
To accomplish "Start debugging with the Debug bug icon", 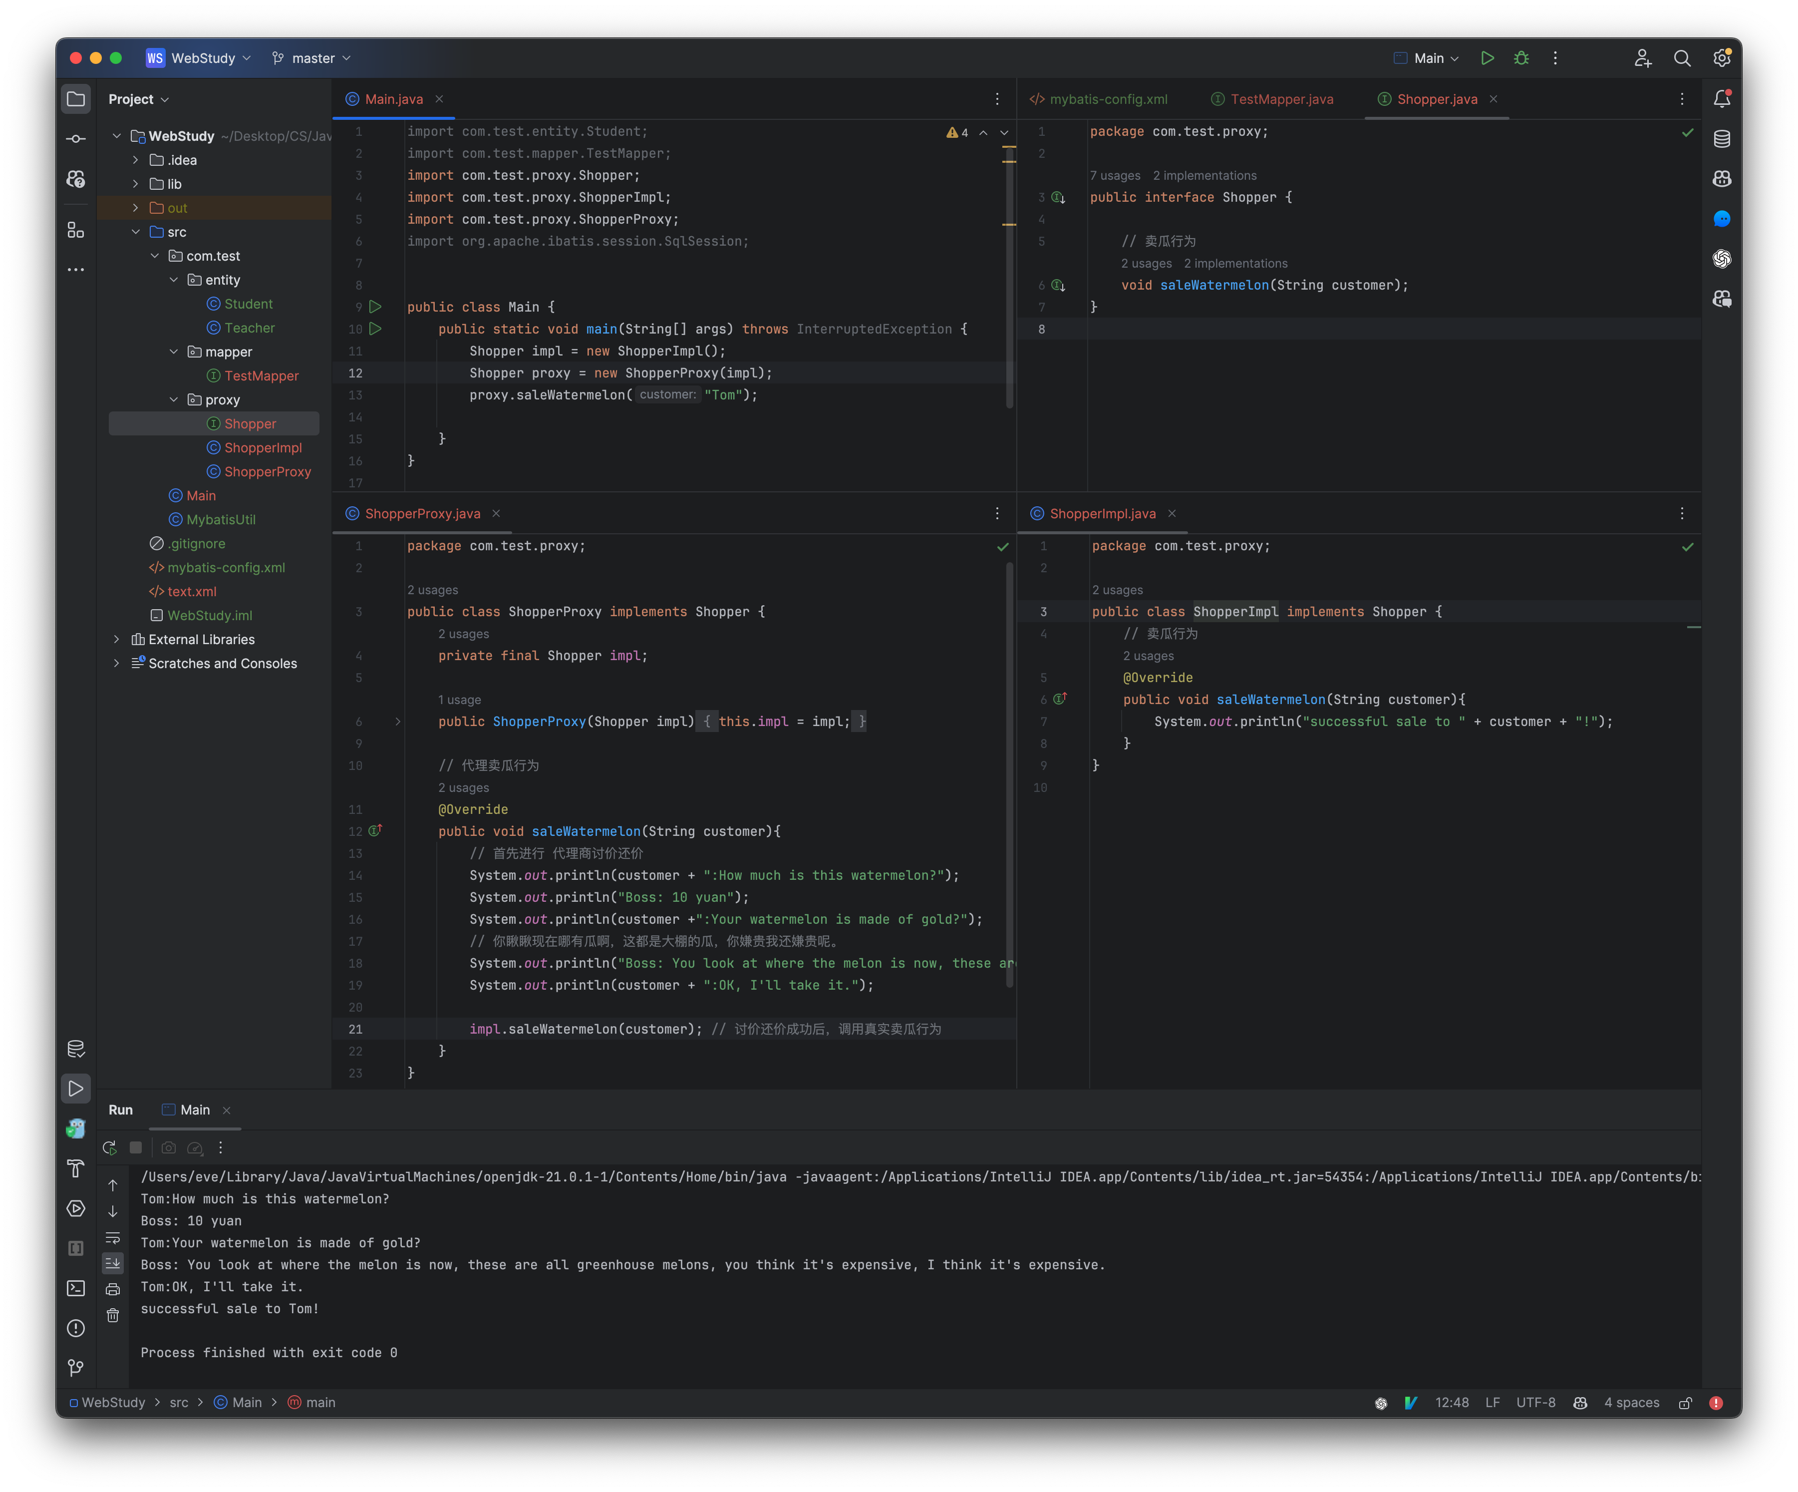I will coord(1521,58).
